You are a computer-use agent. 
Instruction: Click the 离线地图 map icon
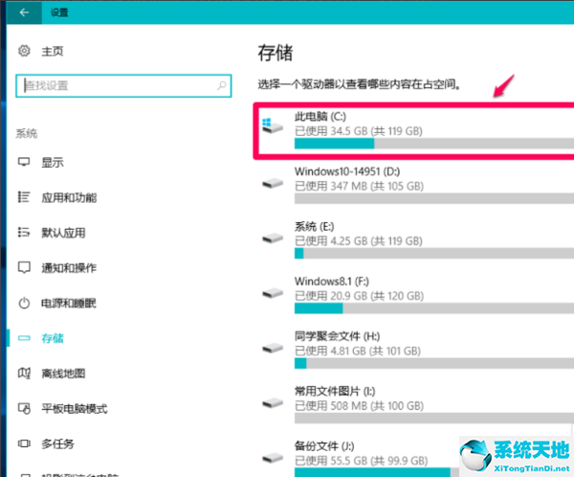[24, 374]
